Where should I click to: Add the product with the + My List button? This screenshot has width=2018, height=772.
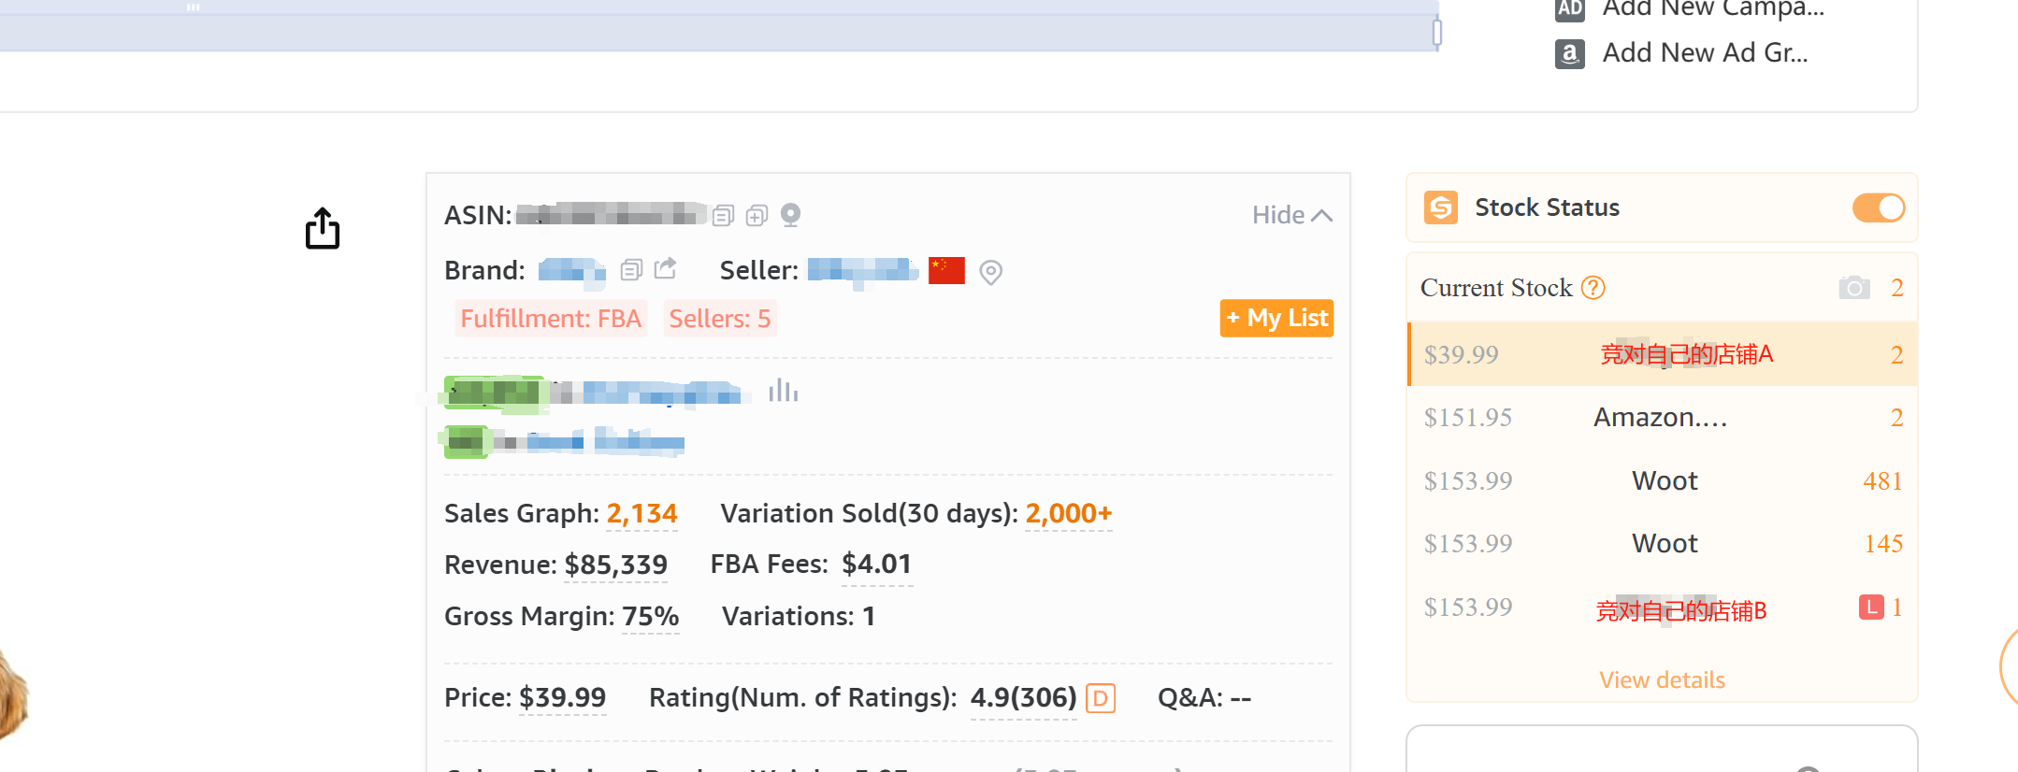coord(1276,318)
